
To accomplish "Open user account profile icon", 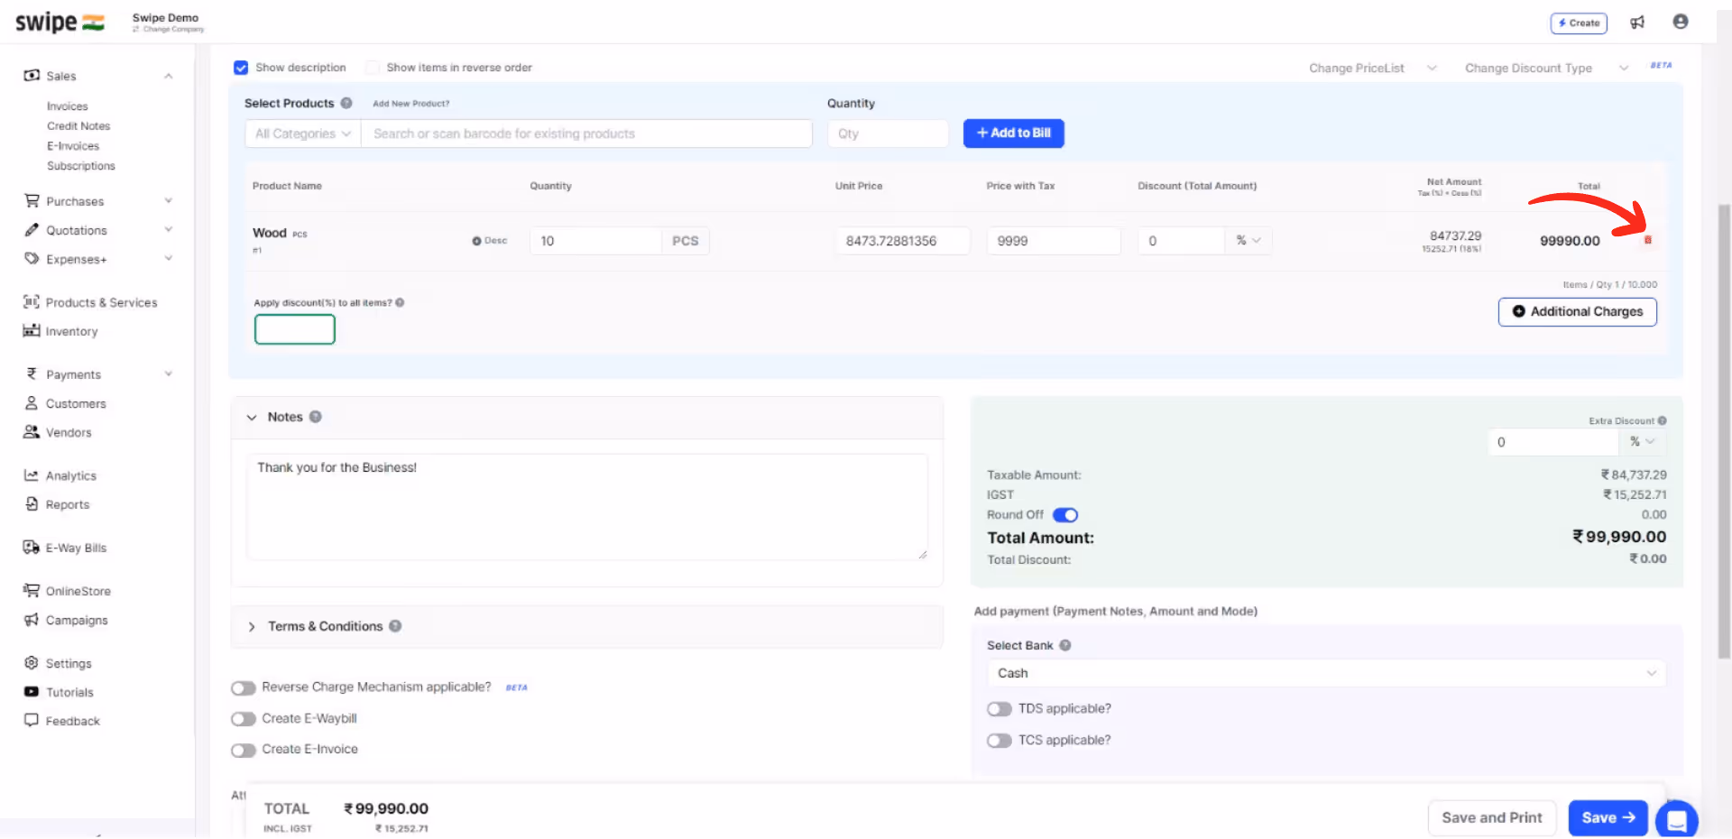I will pyautogui.click(x=1680, y=22).
